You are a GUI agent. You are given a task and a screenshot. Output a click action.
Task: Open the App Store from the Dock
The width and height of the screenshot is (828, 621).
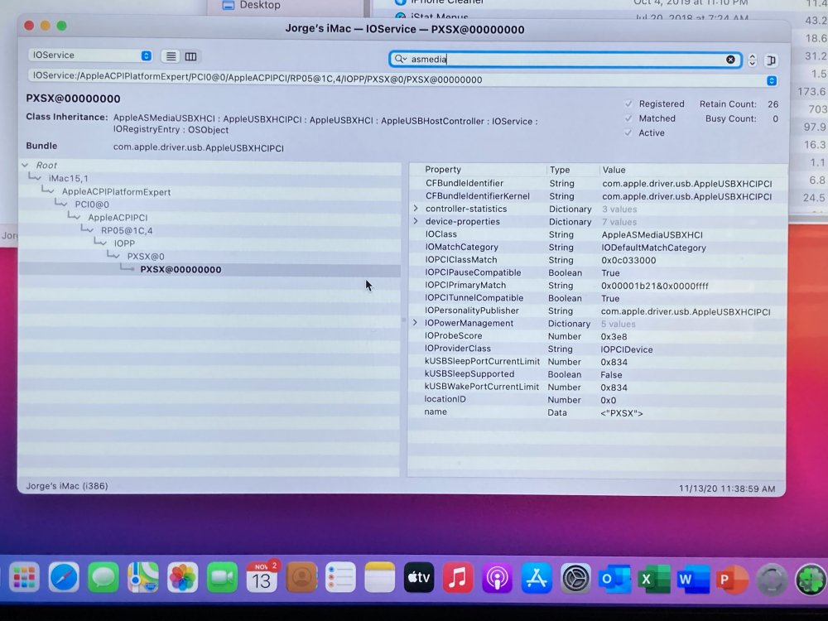[x=537, y=578]
